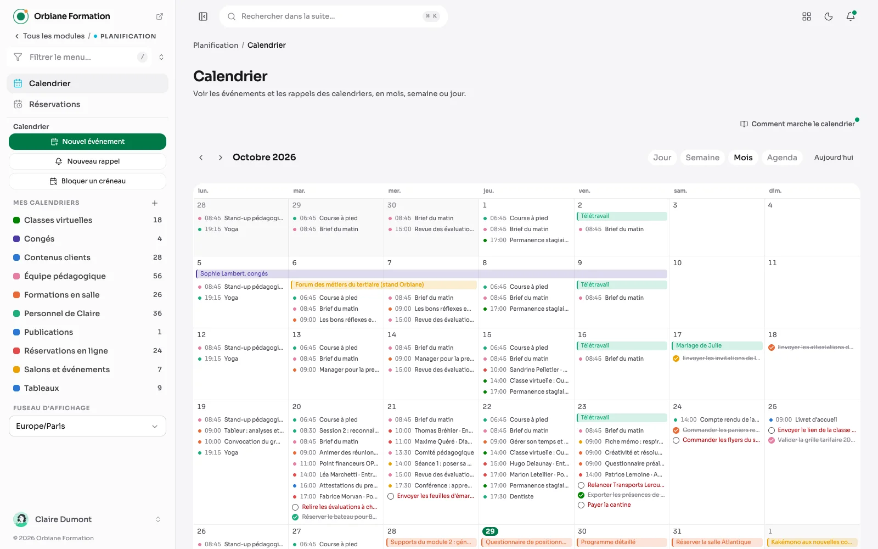The image size is (878, 549).
Task: Mark Envoyer les feuilles d'émargement as done
Action: pos(391,496)
